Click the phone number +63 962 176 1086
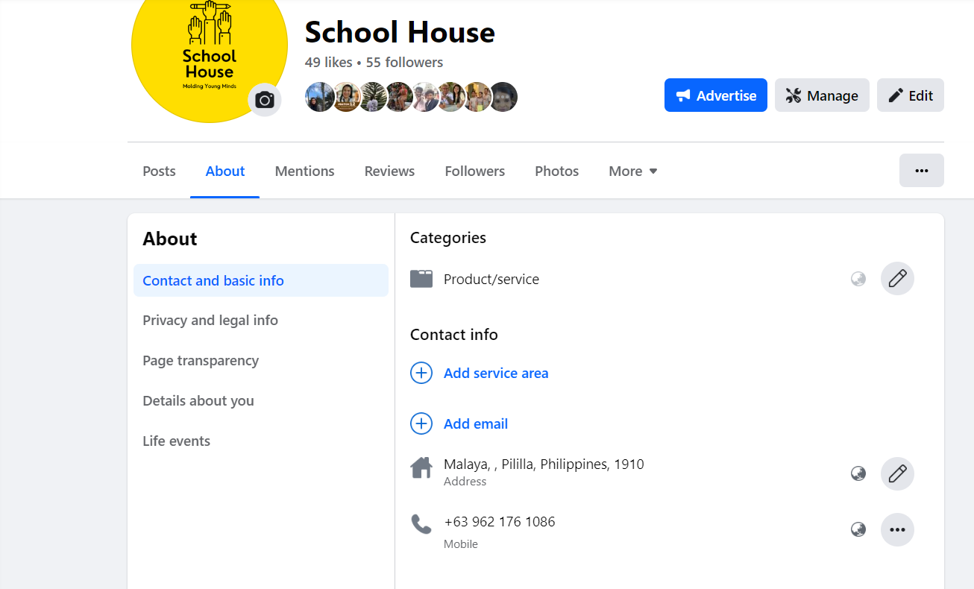The height and width of the screenshot is (589, 974). click(x=500, y=522)
